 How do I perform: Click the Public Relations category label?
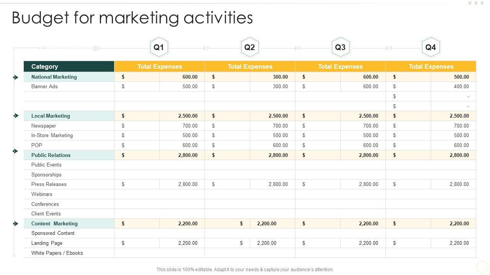[x=51, y=155]
